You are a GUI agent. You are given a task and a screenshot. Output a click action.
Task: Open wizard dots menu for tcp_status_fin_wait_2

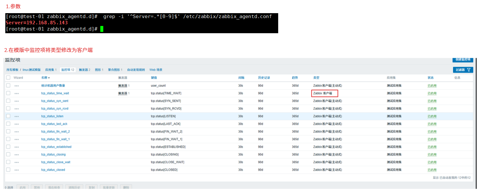pos(16,132)
